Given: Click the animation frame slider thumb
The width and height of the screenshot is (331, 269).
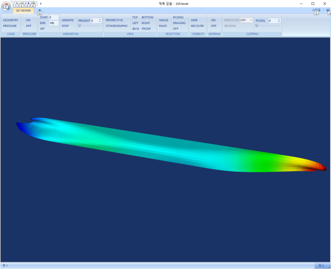Looking at the screenshot, I should [79, 26].
